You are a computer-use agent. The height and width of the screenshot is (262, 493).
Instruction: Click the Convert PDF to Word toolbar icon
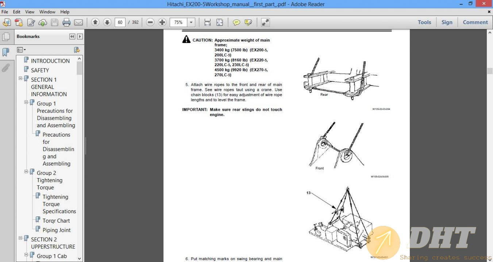19,23
